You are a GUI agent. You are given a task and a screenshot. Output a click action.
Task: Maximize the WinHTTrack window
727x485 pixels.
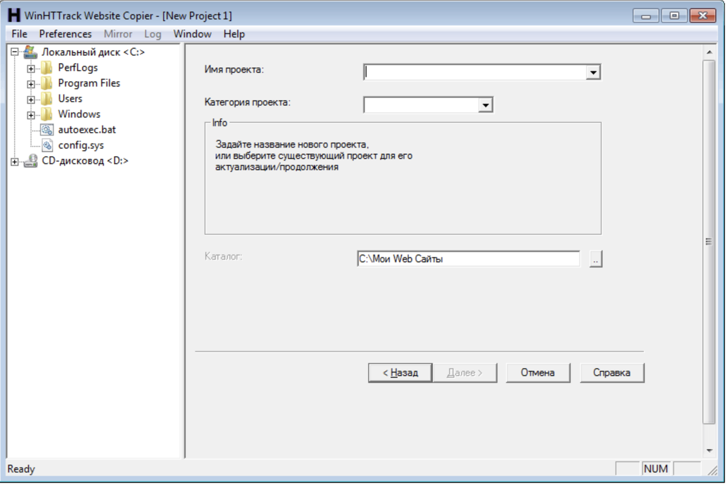[674, 16]
